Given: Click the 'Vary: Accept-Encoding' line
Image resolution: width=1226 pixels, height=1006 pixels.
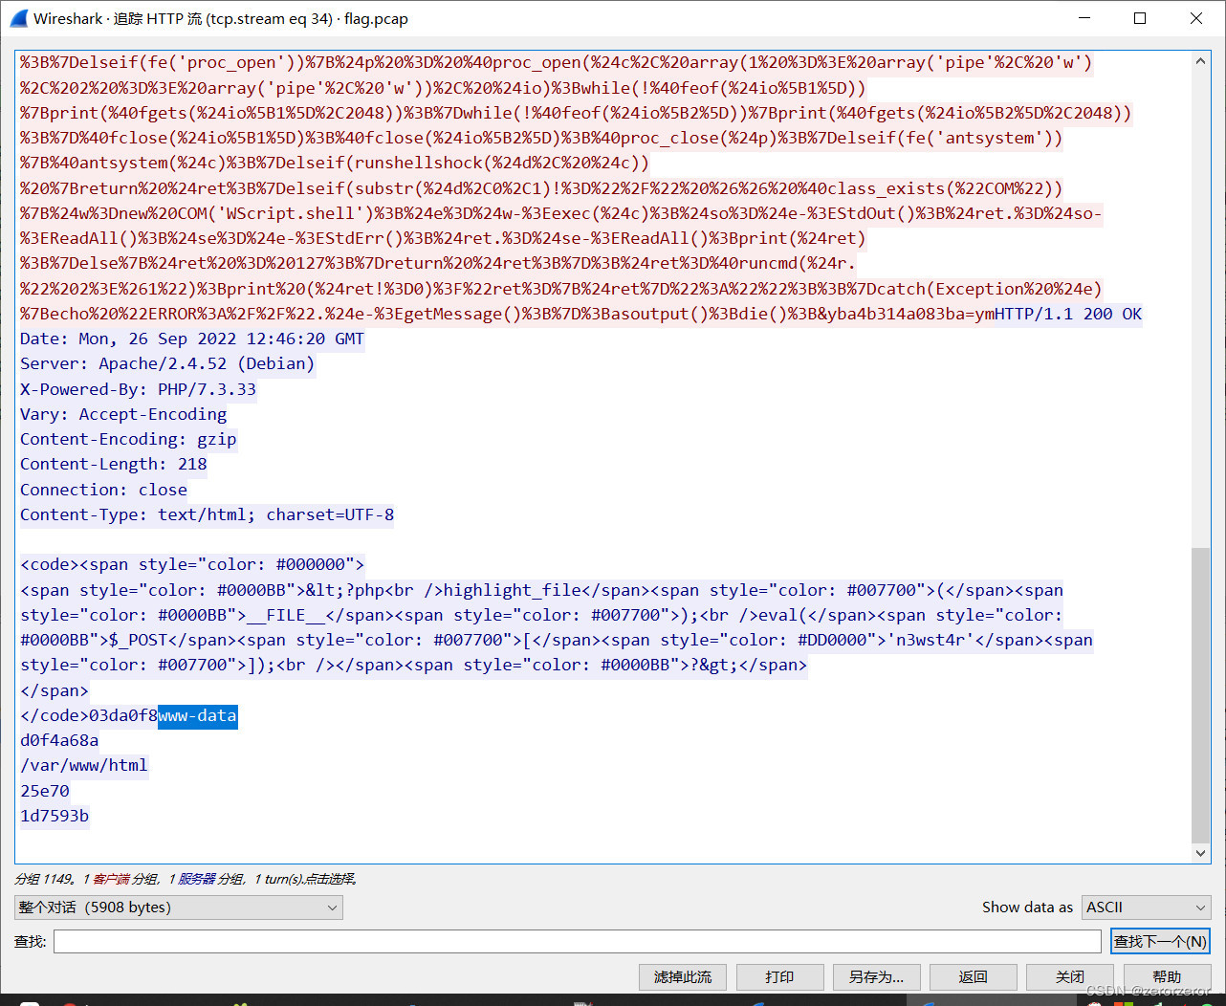Looking at the screenshot, I should (x=123, y=415).
